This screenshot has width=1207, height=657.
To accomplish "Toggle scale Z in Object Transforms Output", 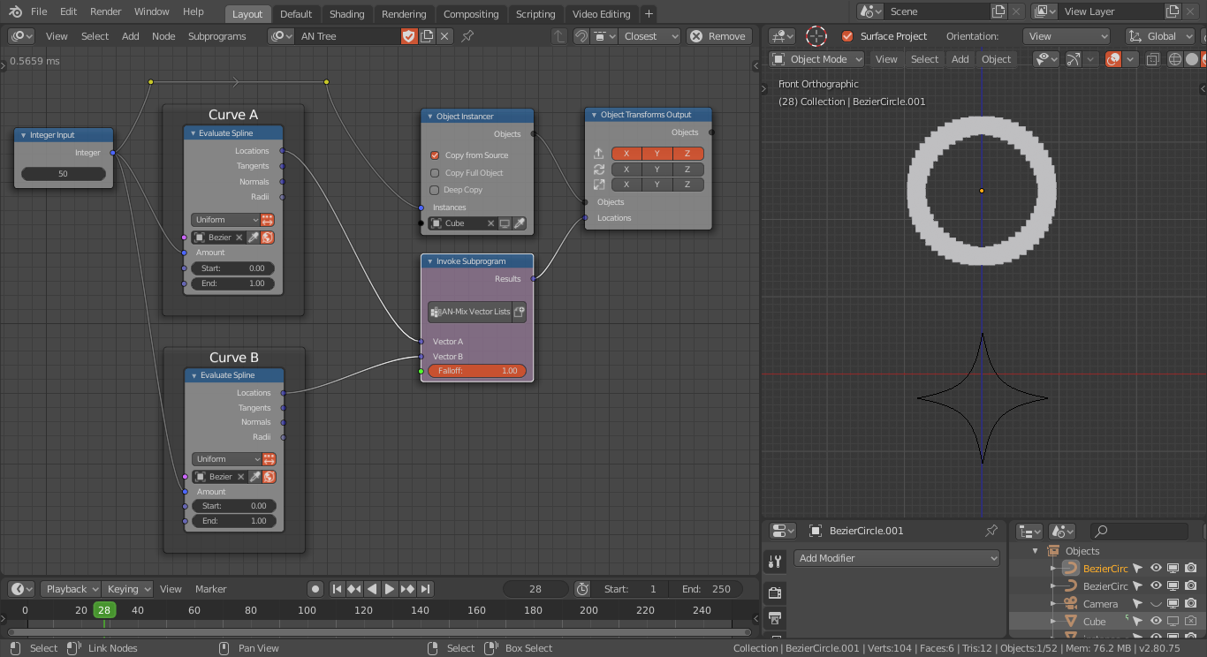I will coord(688,185).
